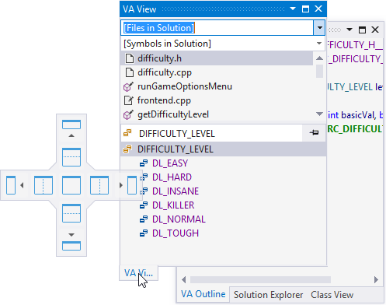Switch to the Class View tab
This screenshot has width=386, height=305.
[332, 295]
